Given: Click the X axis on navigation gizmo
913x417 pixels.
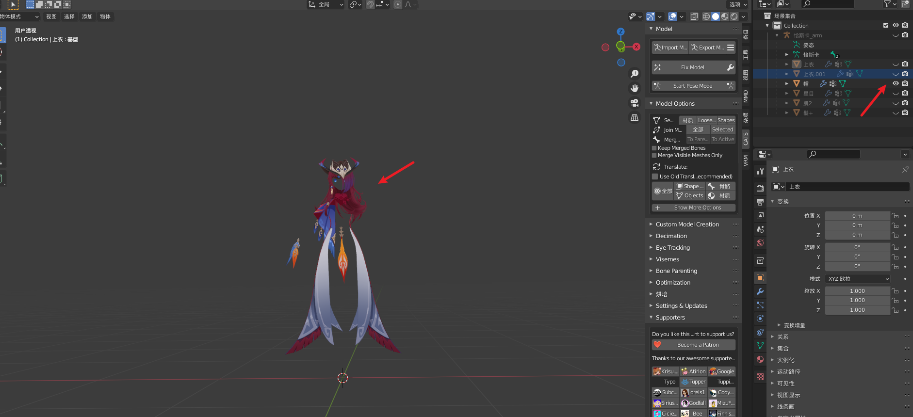Looking at the screenshot, I should coord(636,47).
